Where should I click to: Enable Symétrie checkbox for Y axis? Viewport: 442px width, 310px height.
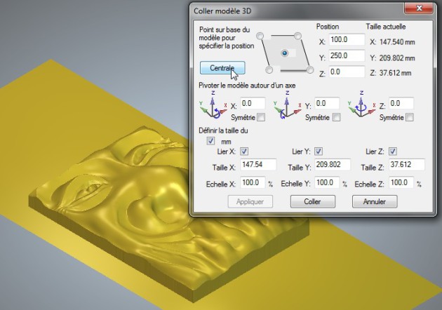(336, 117)
